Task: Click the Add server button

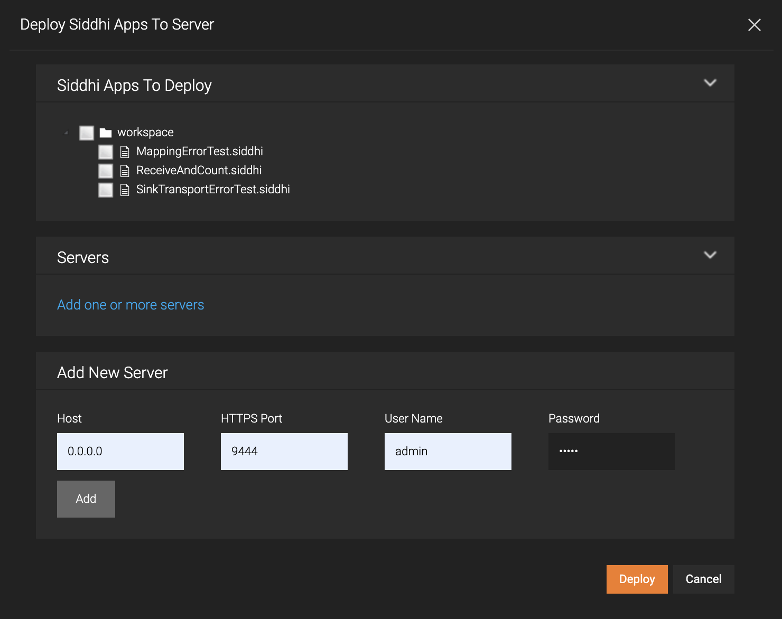Action: click(86, 499)
